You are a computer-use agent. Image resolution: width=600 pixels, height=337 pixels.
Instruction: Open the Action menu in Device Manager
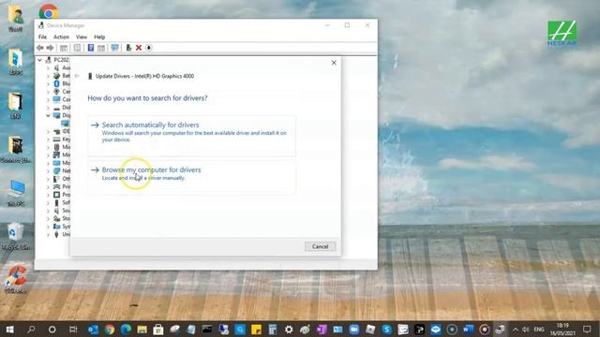61,37
